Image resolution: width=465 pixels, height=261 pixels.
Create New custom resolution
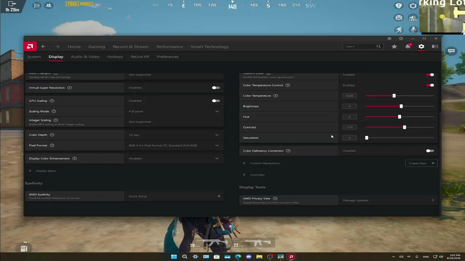tap(421, 163)
